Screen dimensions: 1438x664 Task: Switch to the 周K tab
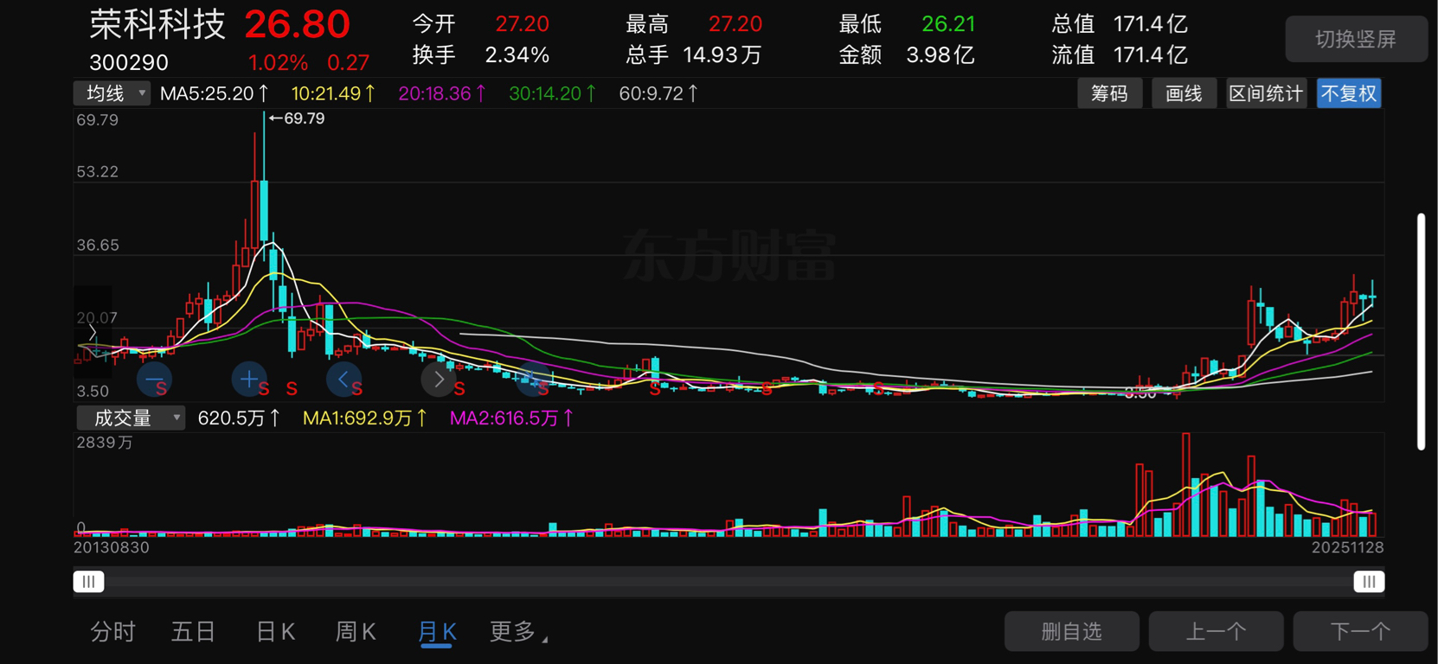pyautogui.click(x=356, y=632)
